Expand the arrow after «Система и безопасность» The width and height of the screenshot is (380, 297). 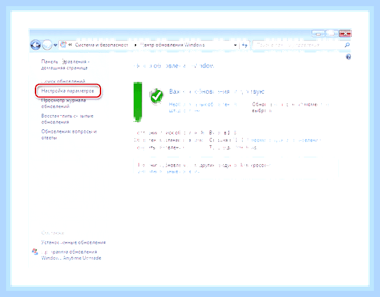tap(135, 45)
